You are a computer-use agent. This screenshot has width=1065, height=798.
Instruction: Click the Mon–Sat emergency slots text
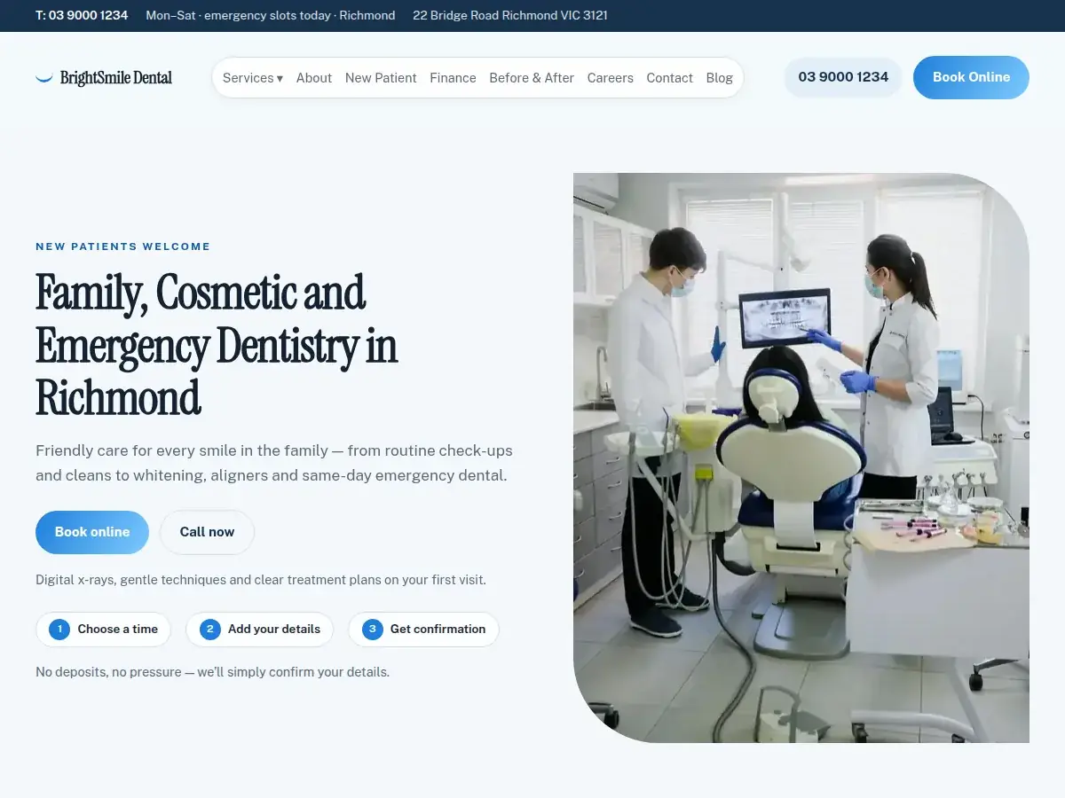[271, 15]
